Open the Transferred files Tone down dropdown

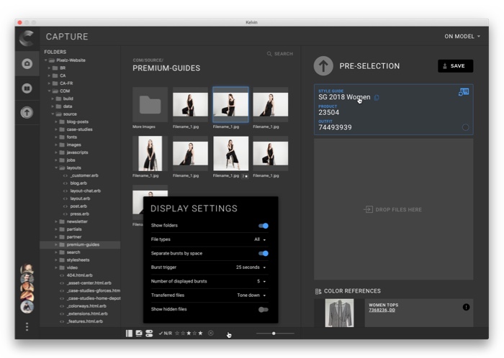pos(252,295)
